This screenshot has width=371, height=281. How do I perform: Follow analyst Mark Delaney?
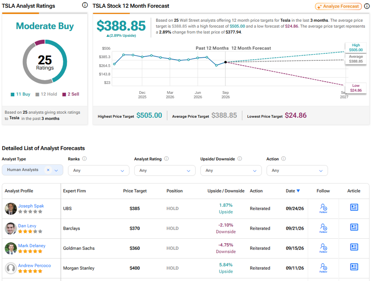pos(324,248)
